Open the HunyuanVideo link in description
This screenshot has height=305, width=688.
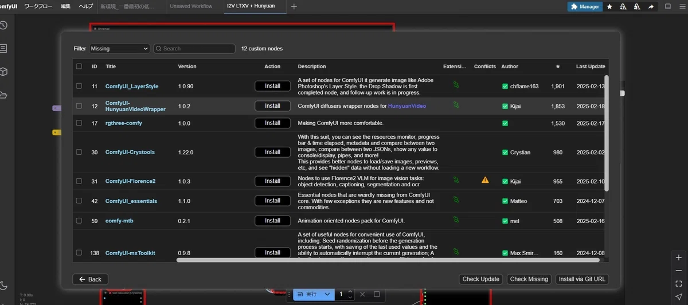[407, 106]
